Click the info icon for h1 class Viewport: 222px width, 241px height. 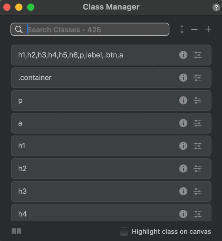click(183, 146)
